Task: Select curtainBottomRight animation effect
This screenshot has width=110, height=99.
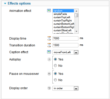Action: [x=63, y=27]
